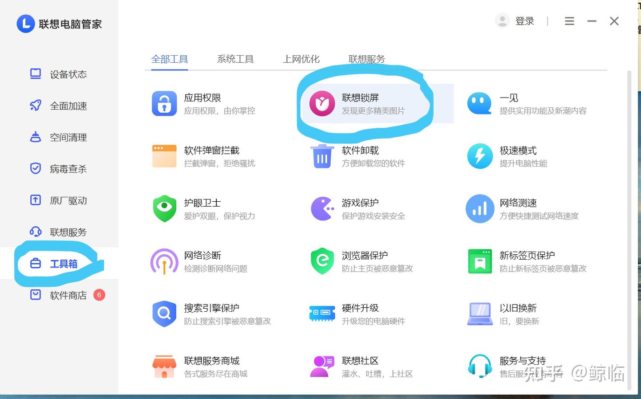Click the user avatar icon
This screenshot has width=641, height=399.
coord(502,20)
